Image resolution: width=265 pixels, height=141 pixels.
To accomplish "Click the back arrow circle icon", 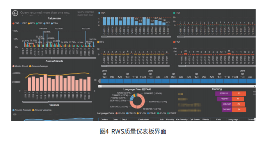I will pyautogui.click(x=15, y=13).
